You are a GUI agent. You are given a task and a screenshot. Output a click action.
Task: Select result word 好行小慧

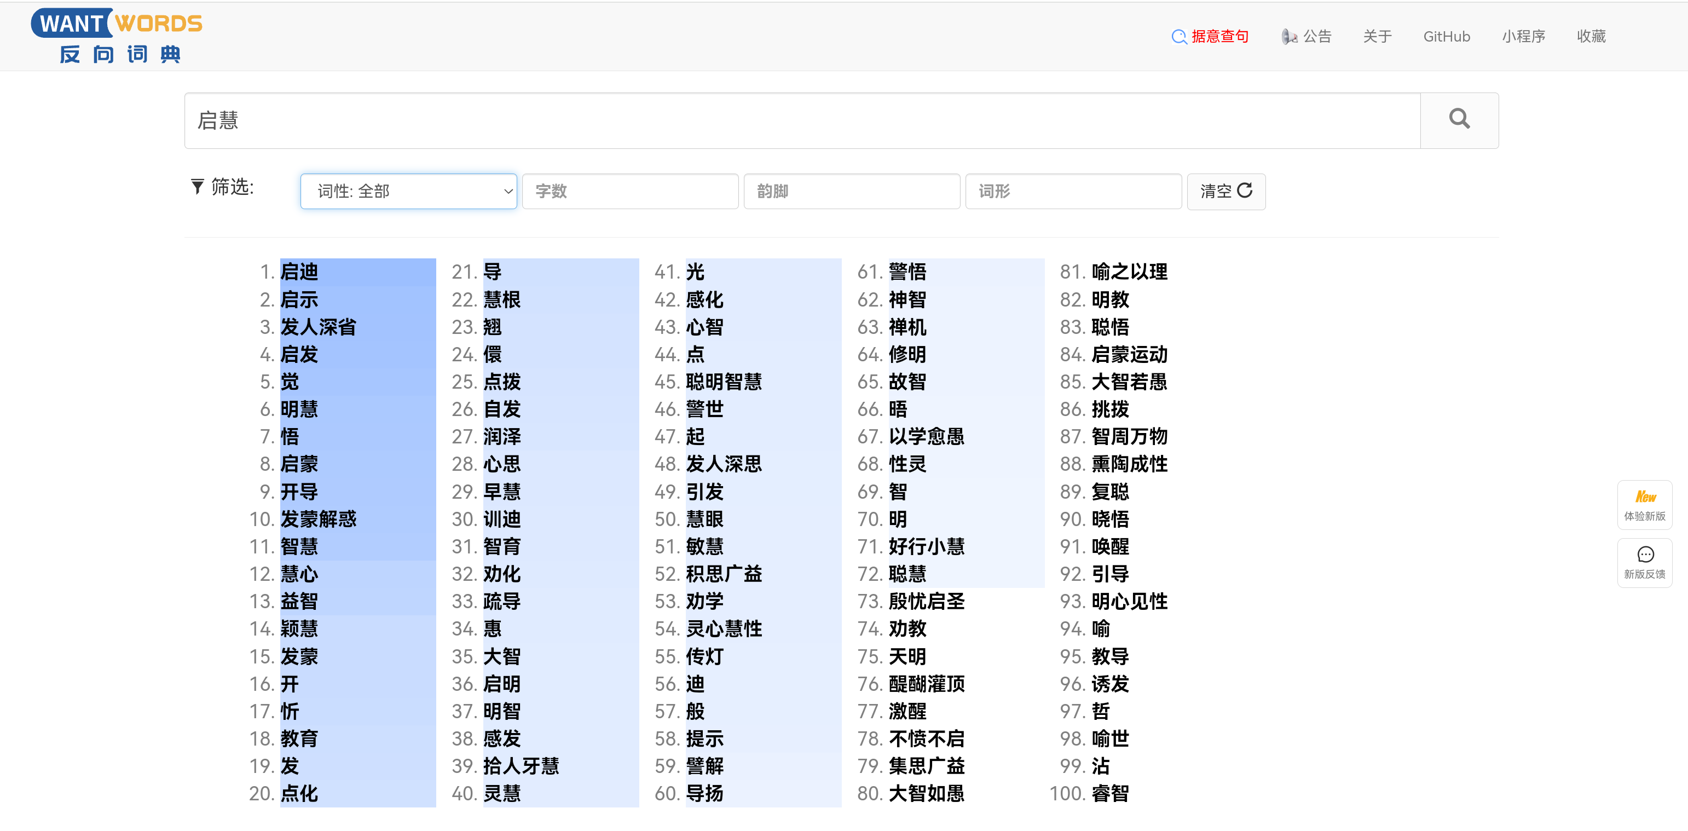[927, 546]
